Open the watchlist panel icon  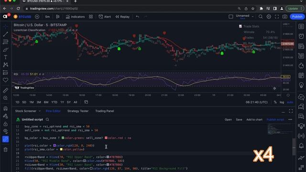(301, 26)
